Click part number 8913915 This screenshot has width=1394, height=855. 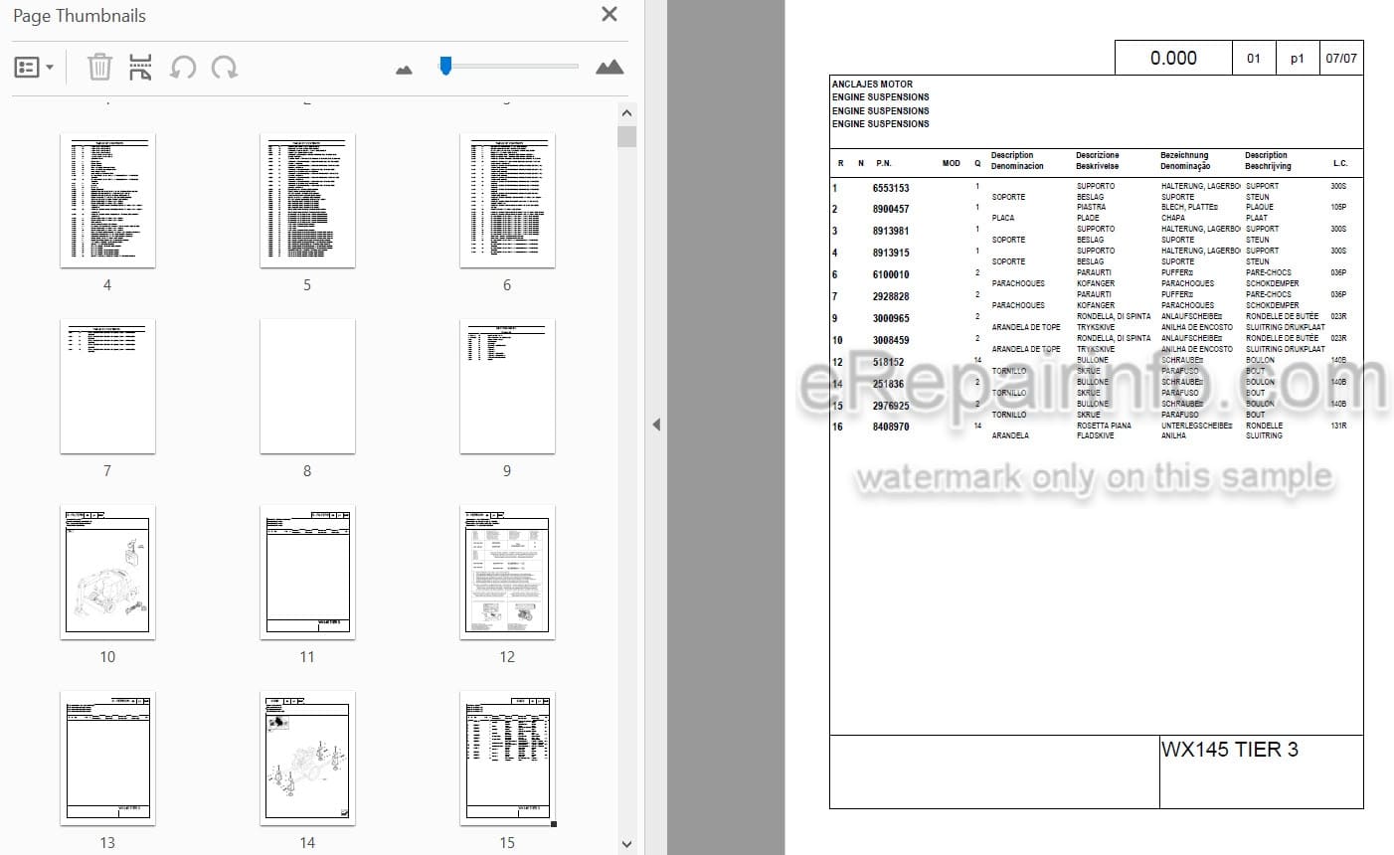(x=891, y=253)
